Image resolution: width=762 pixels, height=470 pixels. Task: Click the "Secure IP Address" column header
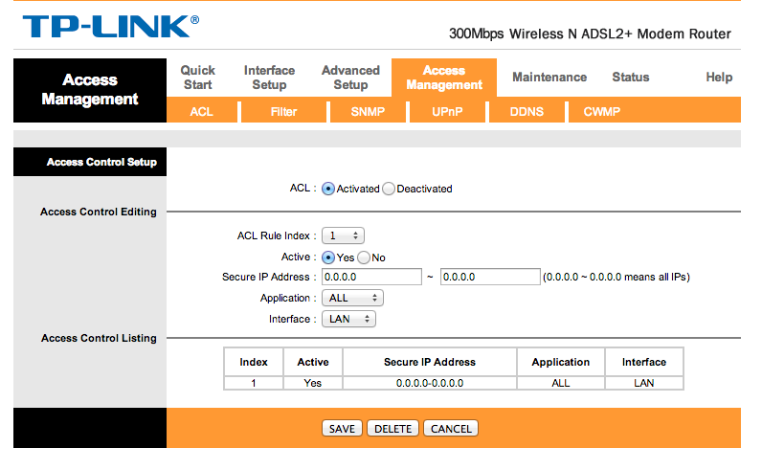coord(430,362)
